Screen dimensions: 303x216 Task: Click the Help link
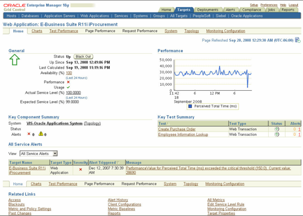[x=283, y=5]
